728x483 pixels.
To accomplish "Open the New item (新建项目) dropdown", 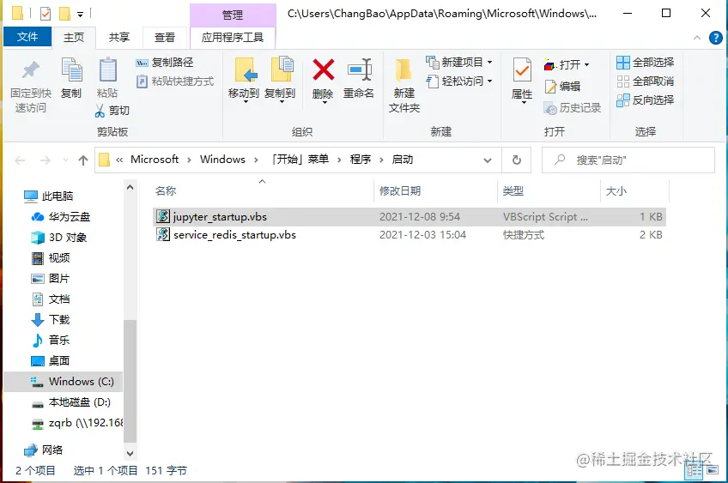I will 459,62.
